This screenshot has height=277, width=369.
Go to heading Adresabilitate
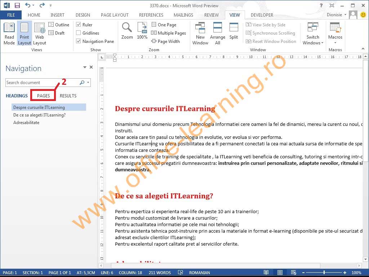[26, 123]
